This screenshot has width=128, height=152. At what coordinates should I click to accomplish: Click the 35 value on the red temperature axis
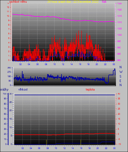pos(119,98)
